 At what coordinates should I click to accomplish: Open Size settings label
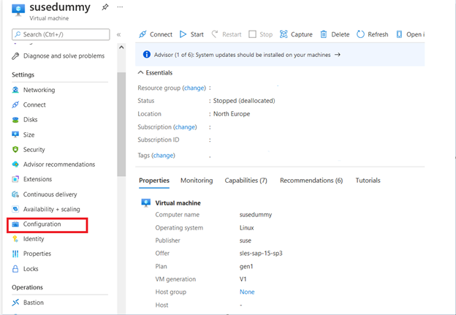point(28,134)
